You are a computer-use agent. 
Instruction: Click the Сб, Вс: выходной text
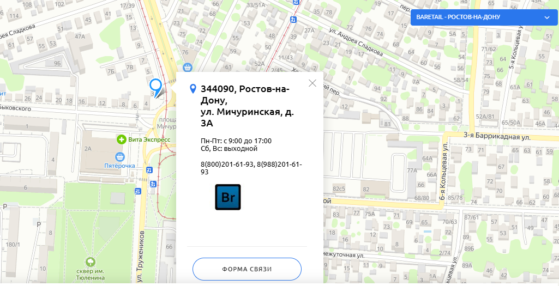[x=229, y=149]
